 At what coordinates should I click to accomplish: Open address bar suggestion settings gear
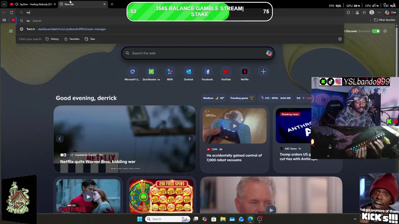pos(340,39)
